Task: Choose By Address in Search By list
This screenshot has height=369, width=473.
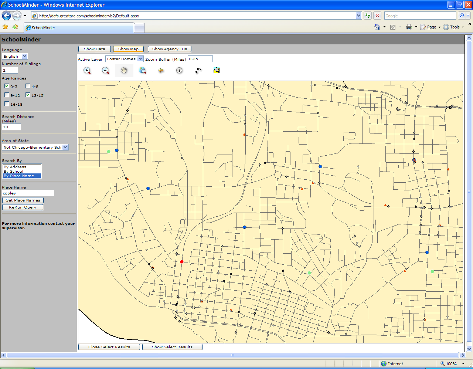Action: click(x=15, y=167)
